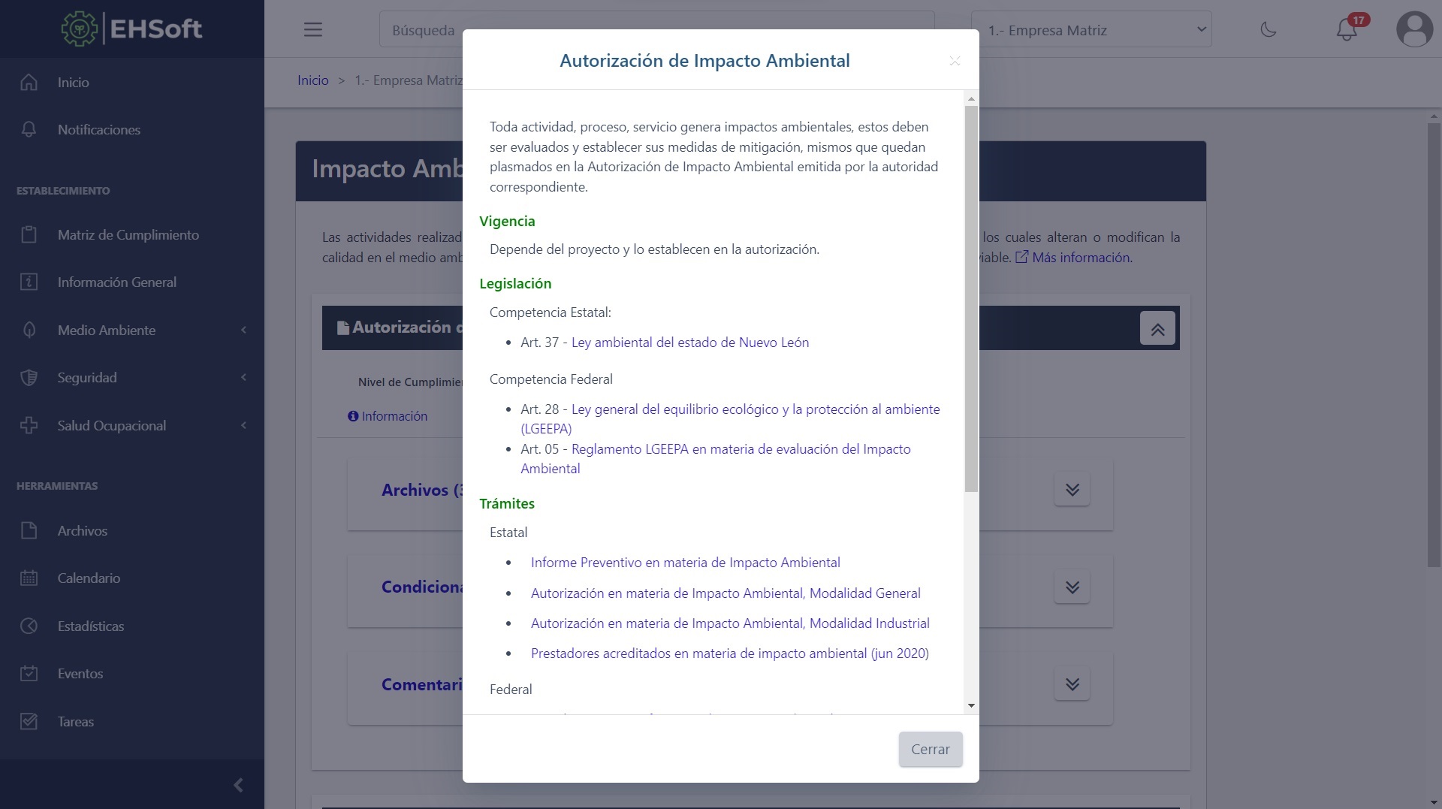1442x809 pixels.
Task: Toggle the hamburger menu next to search
Action: point(312,29)
